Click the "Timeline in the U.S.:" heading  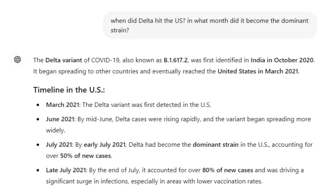click(x=69, y=90)
